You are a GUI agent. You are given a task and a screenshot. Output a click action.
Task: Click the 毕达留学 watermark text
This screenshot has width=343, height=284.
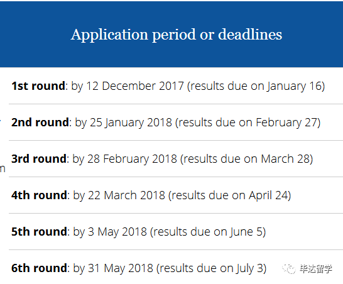pyautogui.click(x=316, y=269)
